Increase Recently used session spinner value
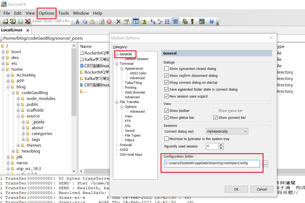The height and width of the screenshot is (203, 305). [x=221, y=145]
